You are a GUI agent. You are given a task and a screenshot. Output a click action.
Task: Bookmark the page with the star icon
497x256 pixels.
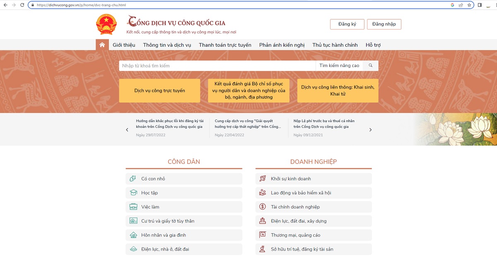(x=469, y=5)
